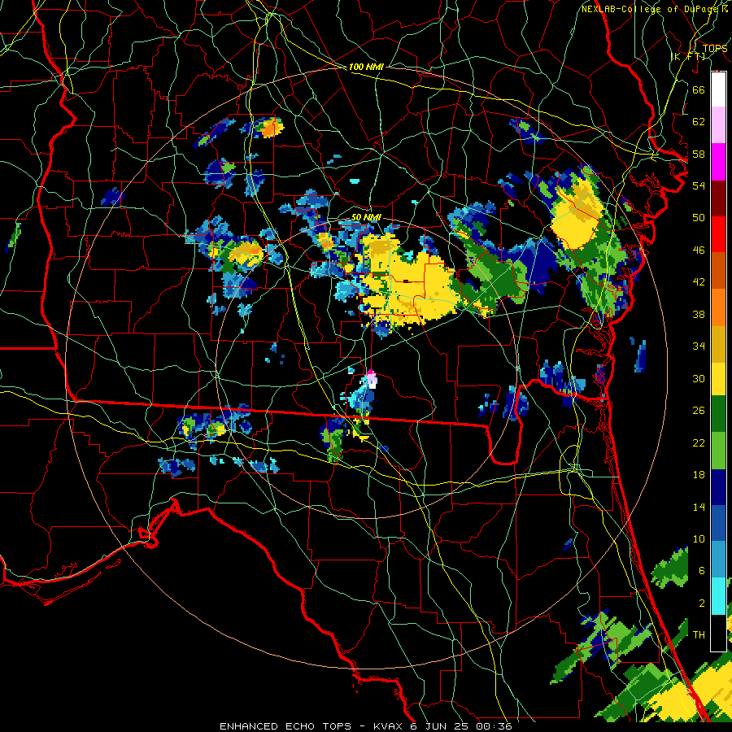Click the dark red (maroon) legend swatch
The width and height of the screenshot is (732, 732).
coord(718,198)
